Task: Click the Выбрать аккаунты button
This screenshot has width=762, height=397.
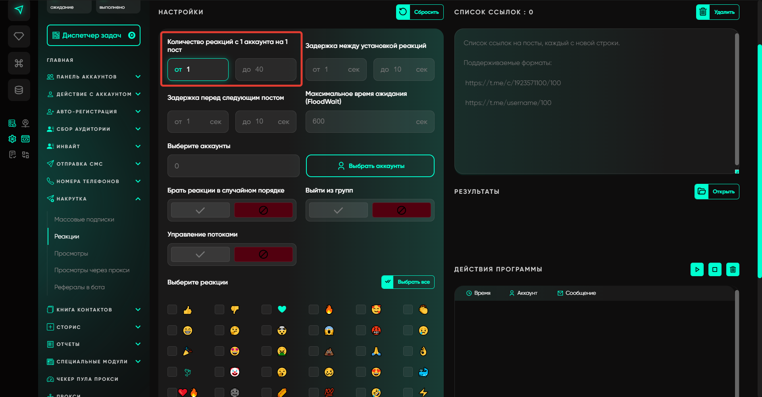Action: pyautogui.click(x=370, y=166)
